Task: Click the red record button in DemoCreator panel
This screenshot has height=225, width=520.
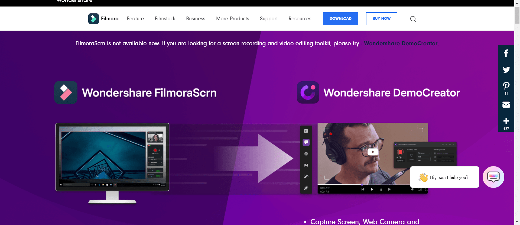Action: pos(400,152)
